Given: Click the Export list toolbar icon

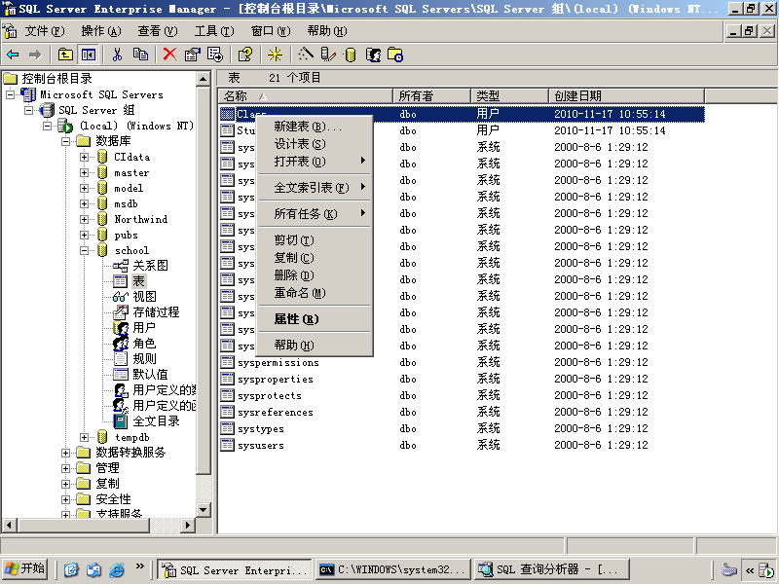Looking at the screenshot, I should pyautogui.click(x=215, y=55).
